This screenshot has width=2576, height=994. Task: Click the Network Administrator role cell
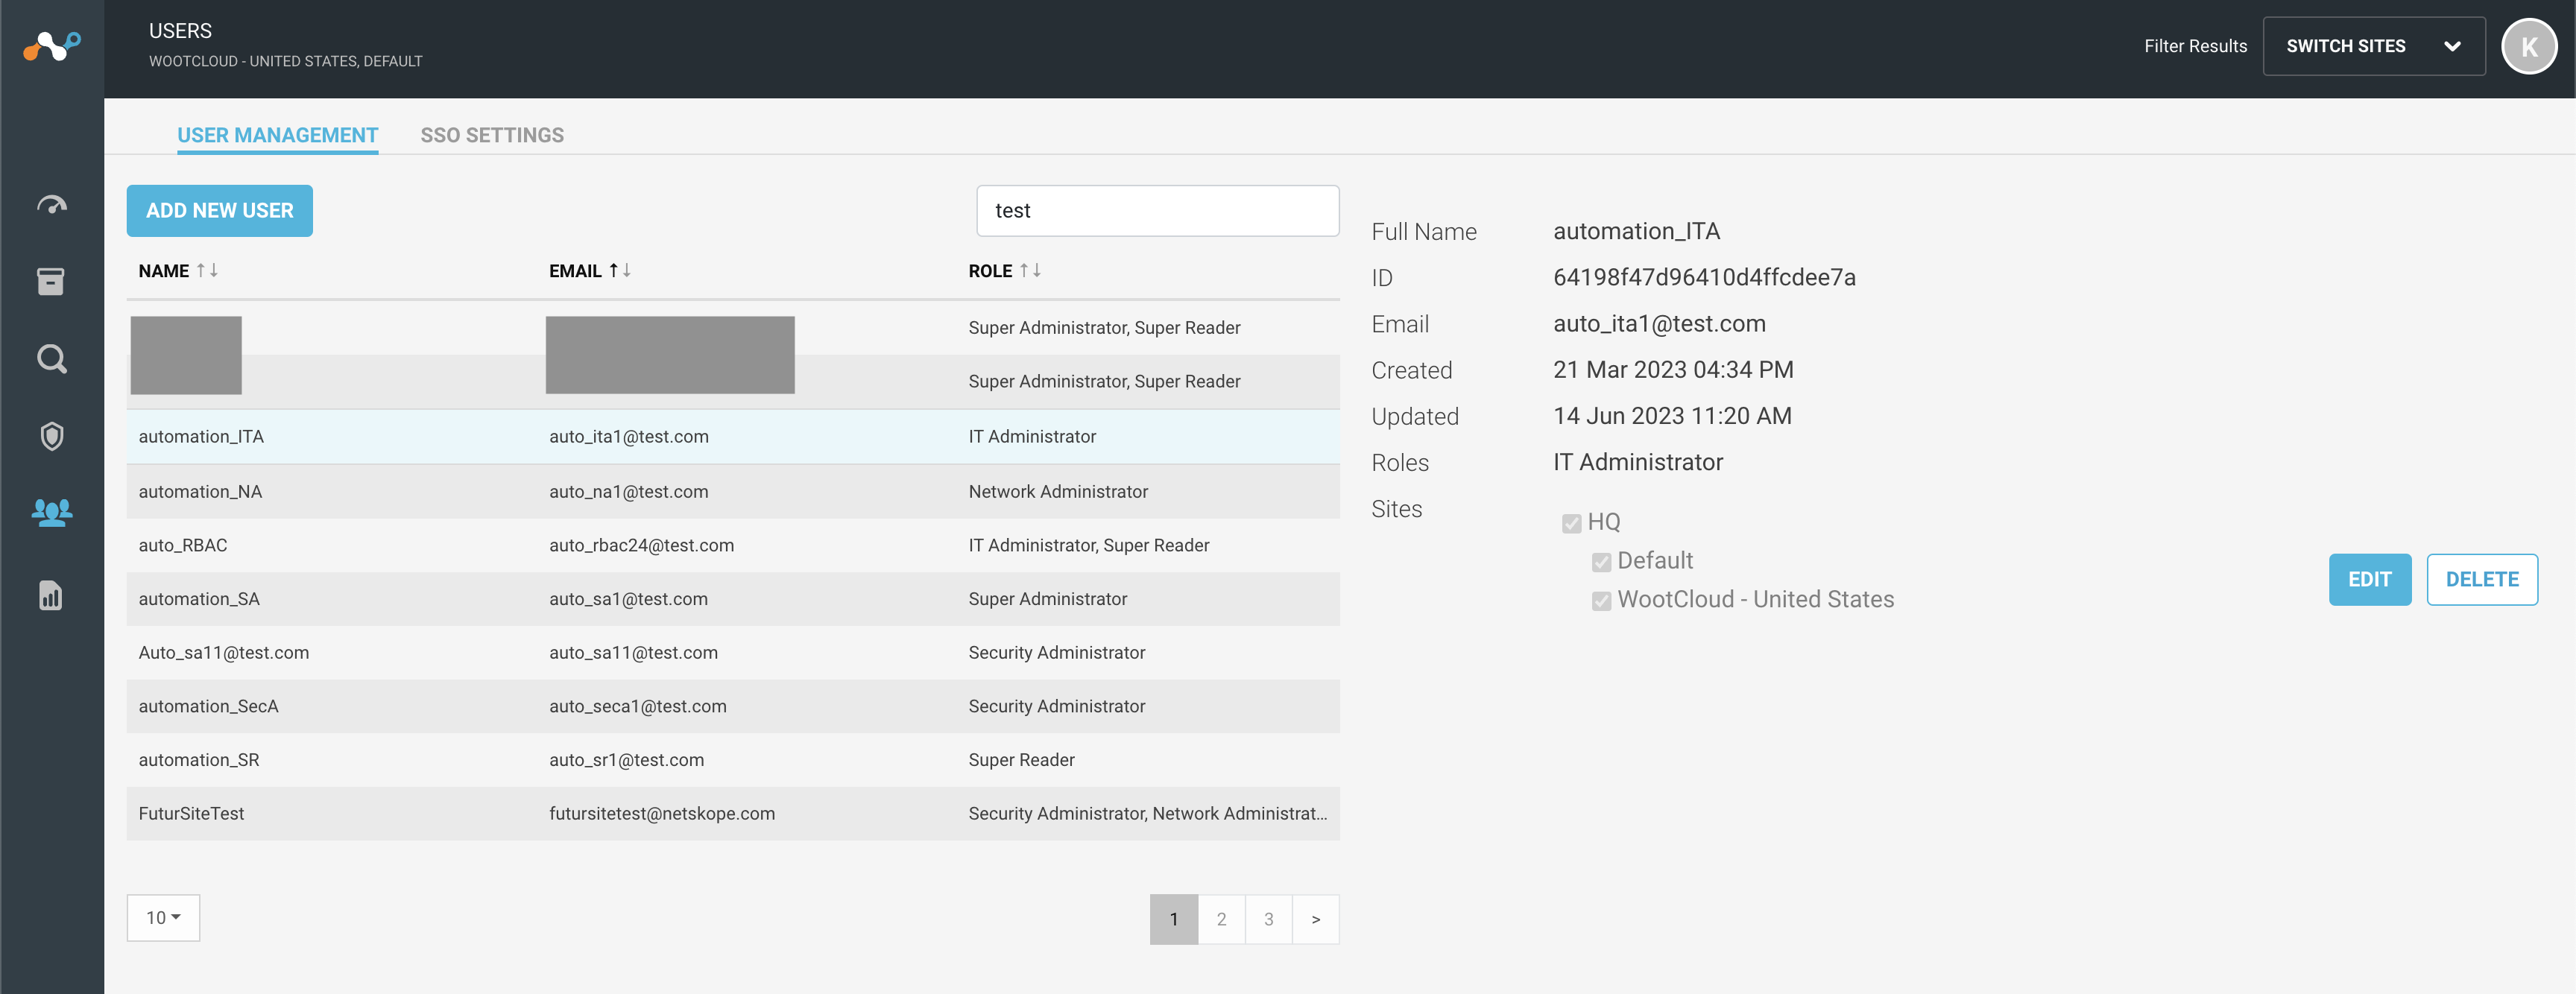click(x=1058, y=492)
